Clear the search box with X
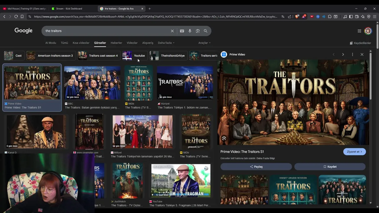Viewport: 379px width, 213px height. [x=172, y=31]
